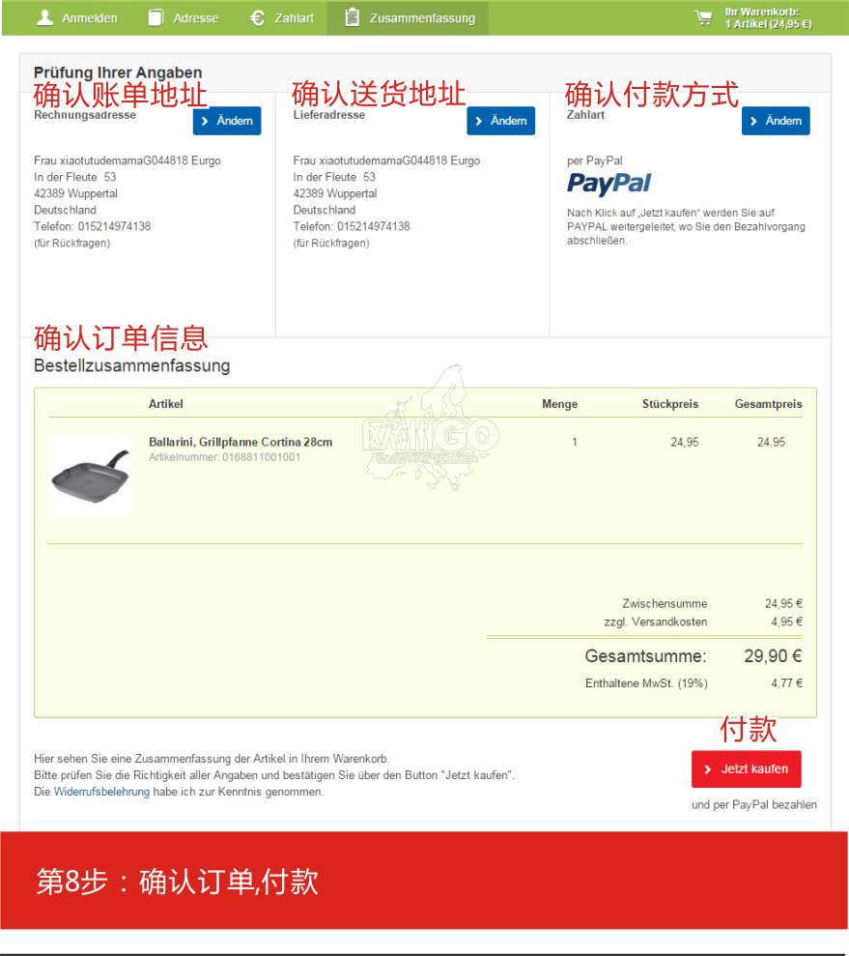Image resolution: width=849 pixels, height=956 pixels.
Task: Click the Zusammenfassung clipboard icon
Action: (x=352, y=17)
